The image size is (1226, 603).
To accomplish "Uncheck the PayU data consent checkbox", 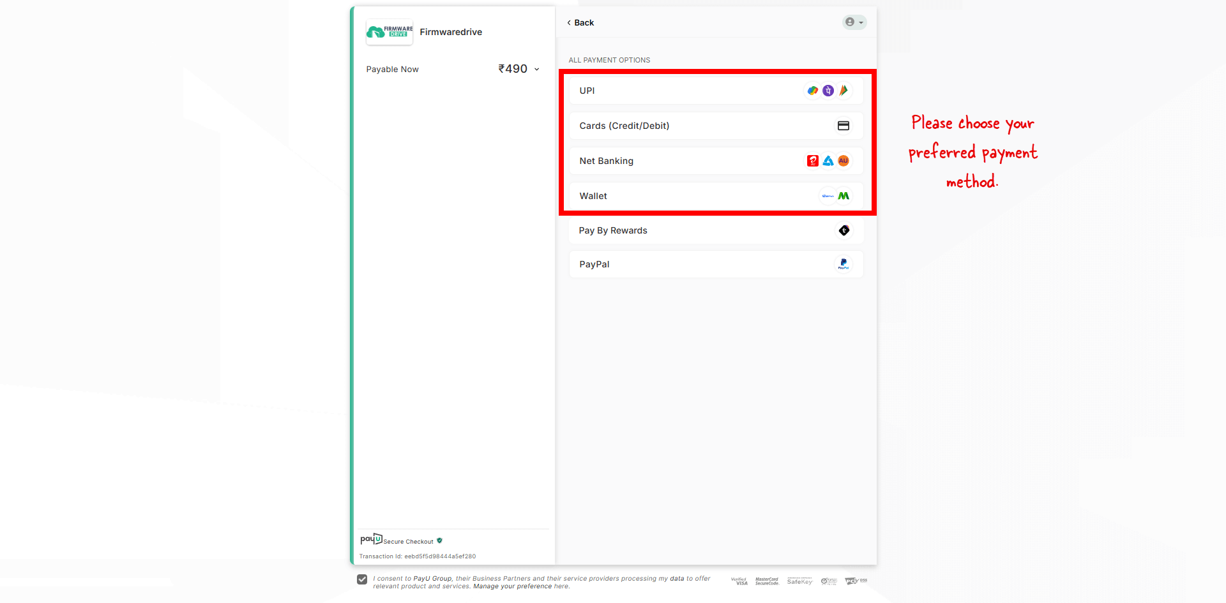I will point(362,579).
